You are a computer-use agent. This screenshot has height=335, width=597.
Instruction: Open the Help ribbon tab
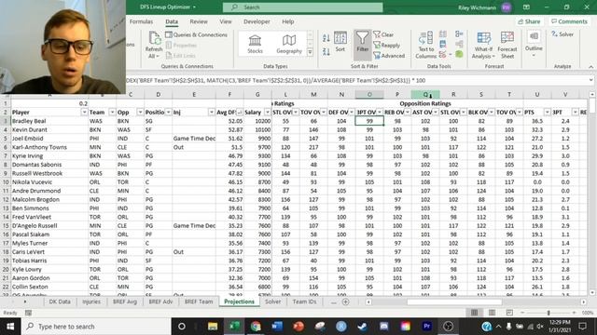tap(288, 21)
